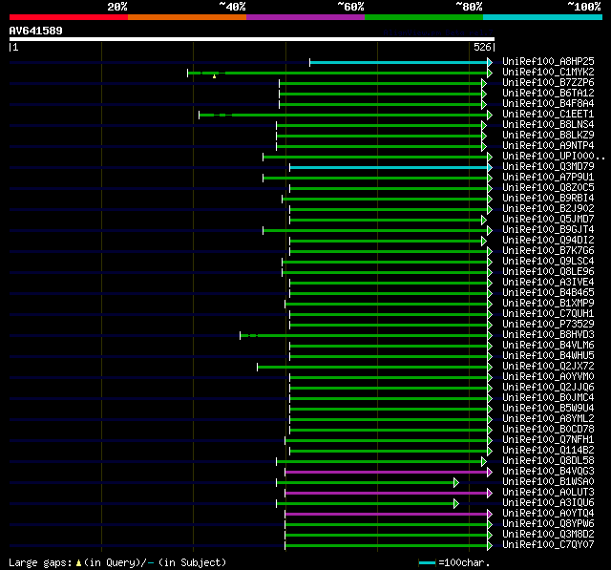The width and height of the screenshot is (611, 570).
Task: Click the arrowhead ending the A8HP25 alignment
Action: [490, 62]
